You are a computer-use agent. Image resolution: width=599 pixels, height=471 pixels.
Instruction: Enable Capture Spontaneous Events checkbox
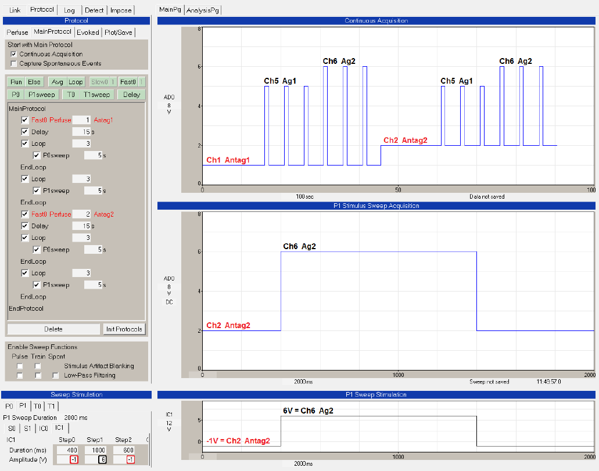tap(14, 64)
